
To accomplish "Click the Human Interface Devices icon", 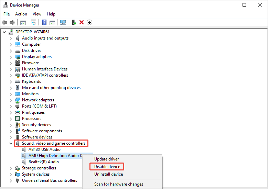I will coord(18,69).
